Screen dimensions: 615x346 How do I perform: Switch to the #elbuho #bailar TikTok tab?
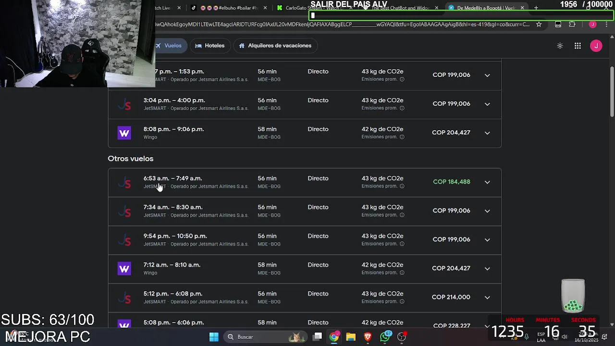click(x=228, y=8)
